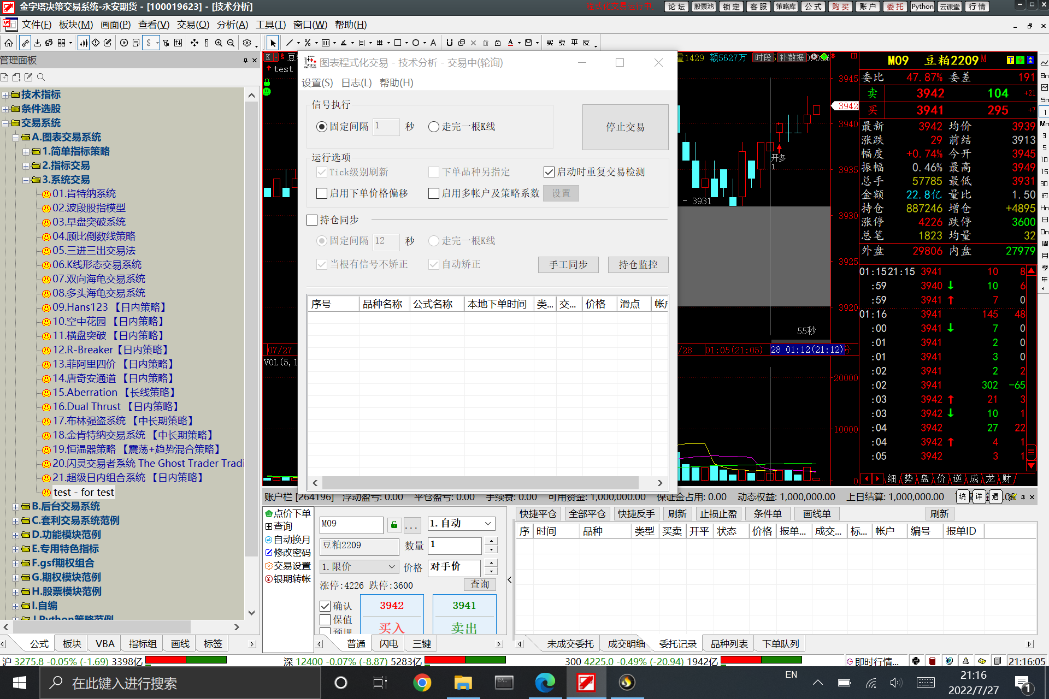Click the 查询 button near price limits
The height and width of the screenshot is (699, 1049).
click(x=480, y=584)
